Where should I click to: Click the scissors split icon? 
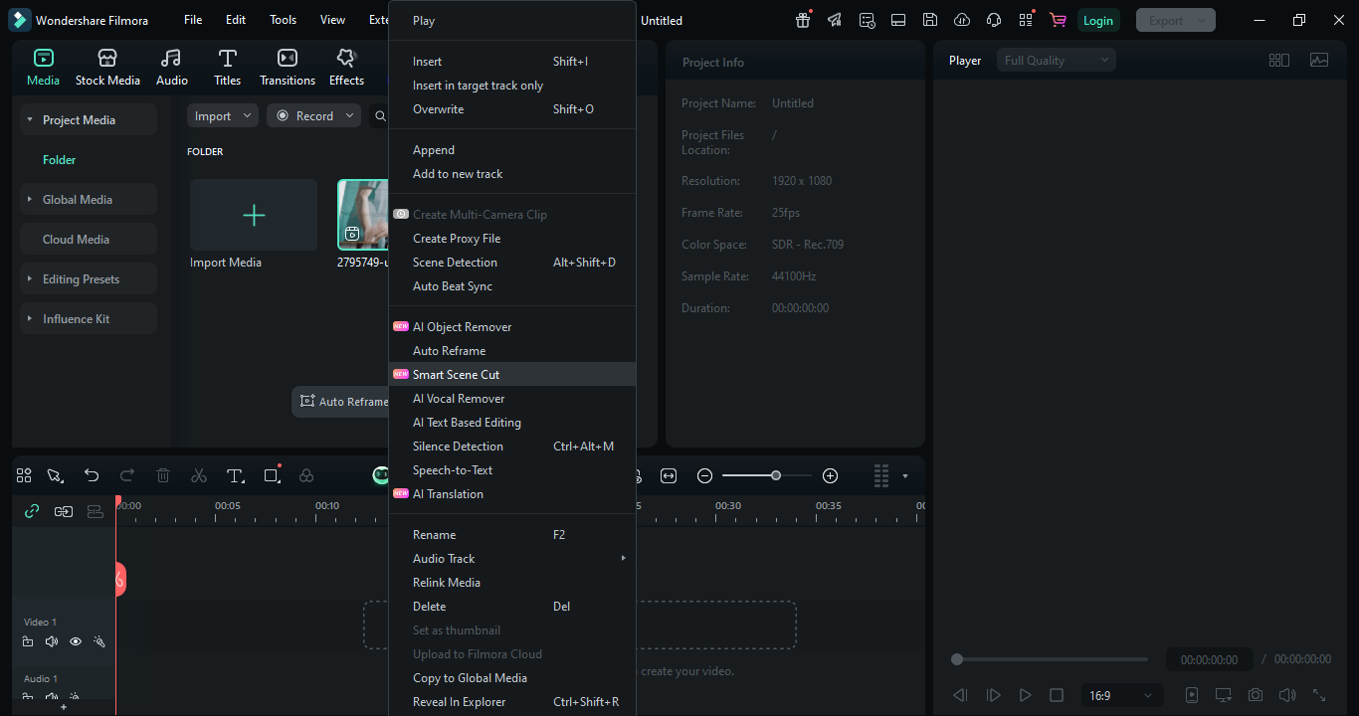pyautogui.click(x=199, y=476)
